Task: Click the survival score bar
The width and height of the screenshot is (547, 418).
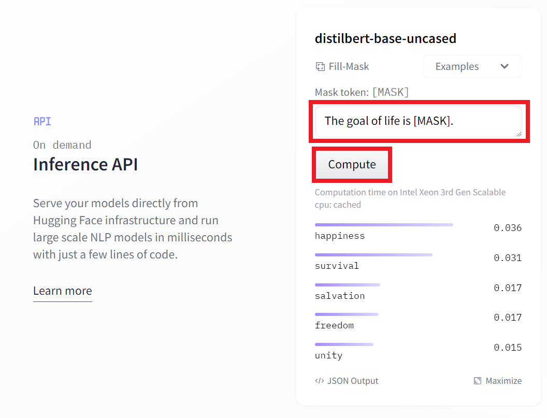Action: pyautogui.click(x=373, y=255)
